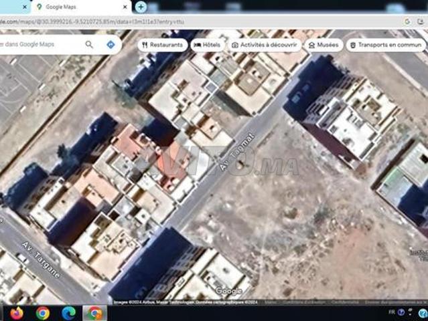Click the FR language indicator in the taskbar
The height and width of the screenshot is (321, 428).
point(392,312)
